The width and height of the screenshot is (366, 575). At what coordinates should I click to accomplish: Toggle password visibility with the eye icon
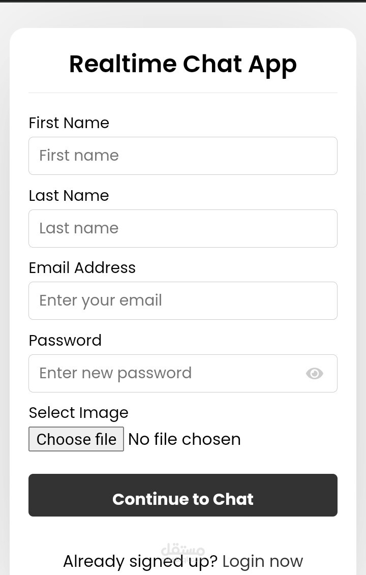pos(314,374)
